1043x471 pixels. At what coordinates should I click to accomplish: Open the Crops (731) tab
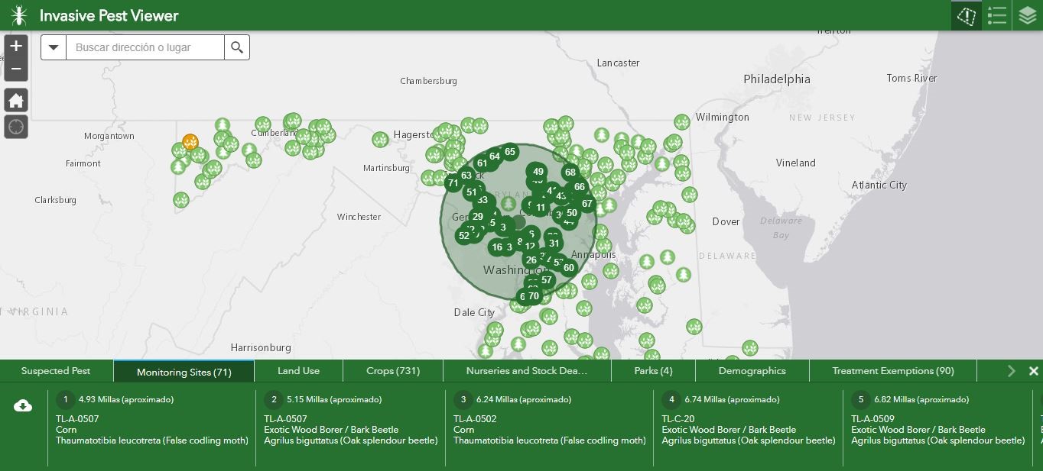(393, 371)
